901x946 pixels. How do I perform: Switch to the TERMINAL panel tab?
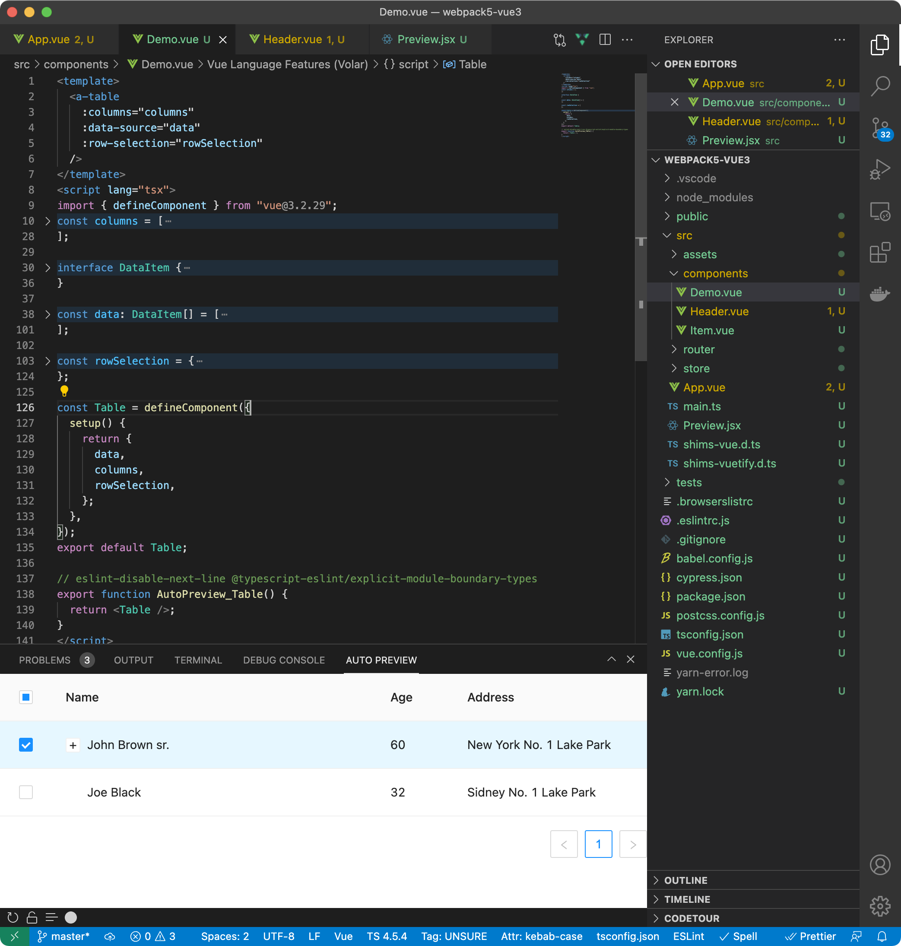click(198, 660)
